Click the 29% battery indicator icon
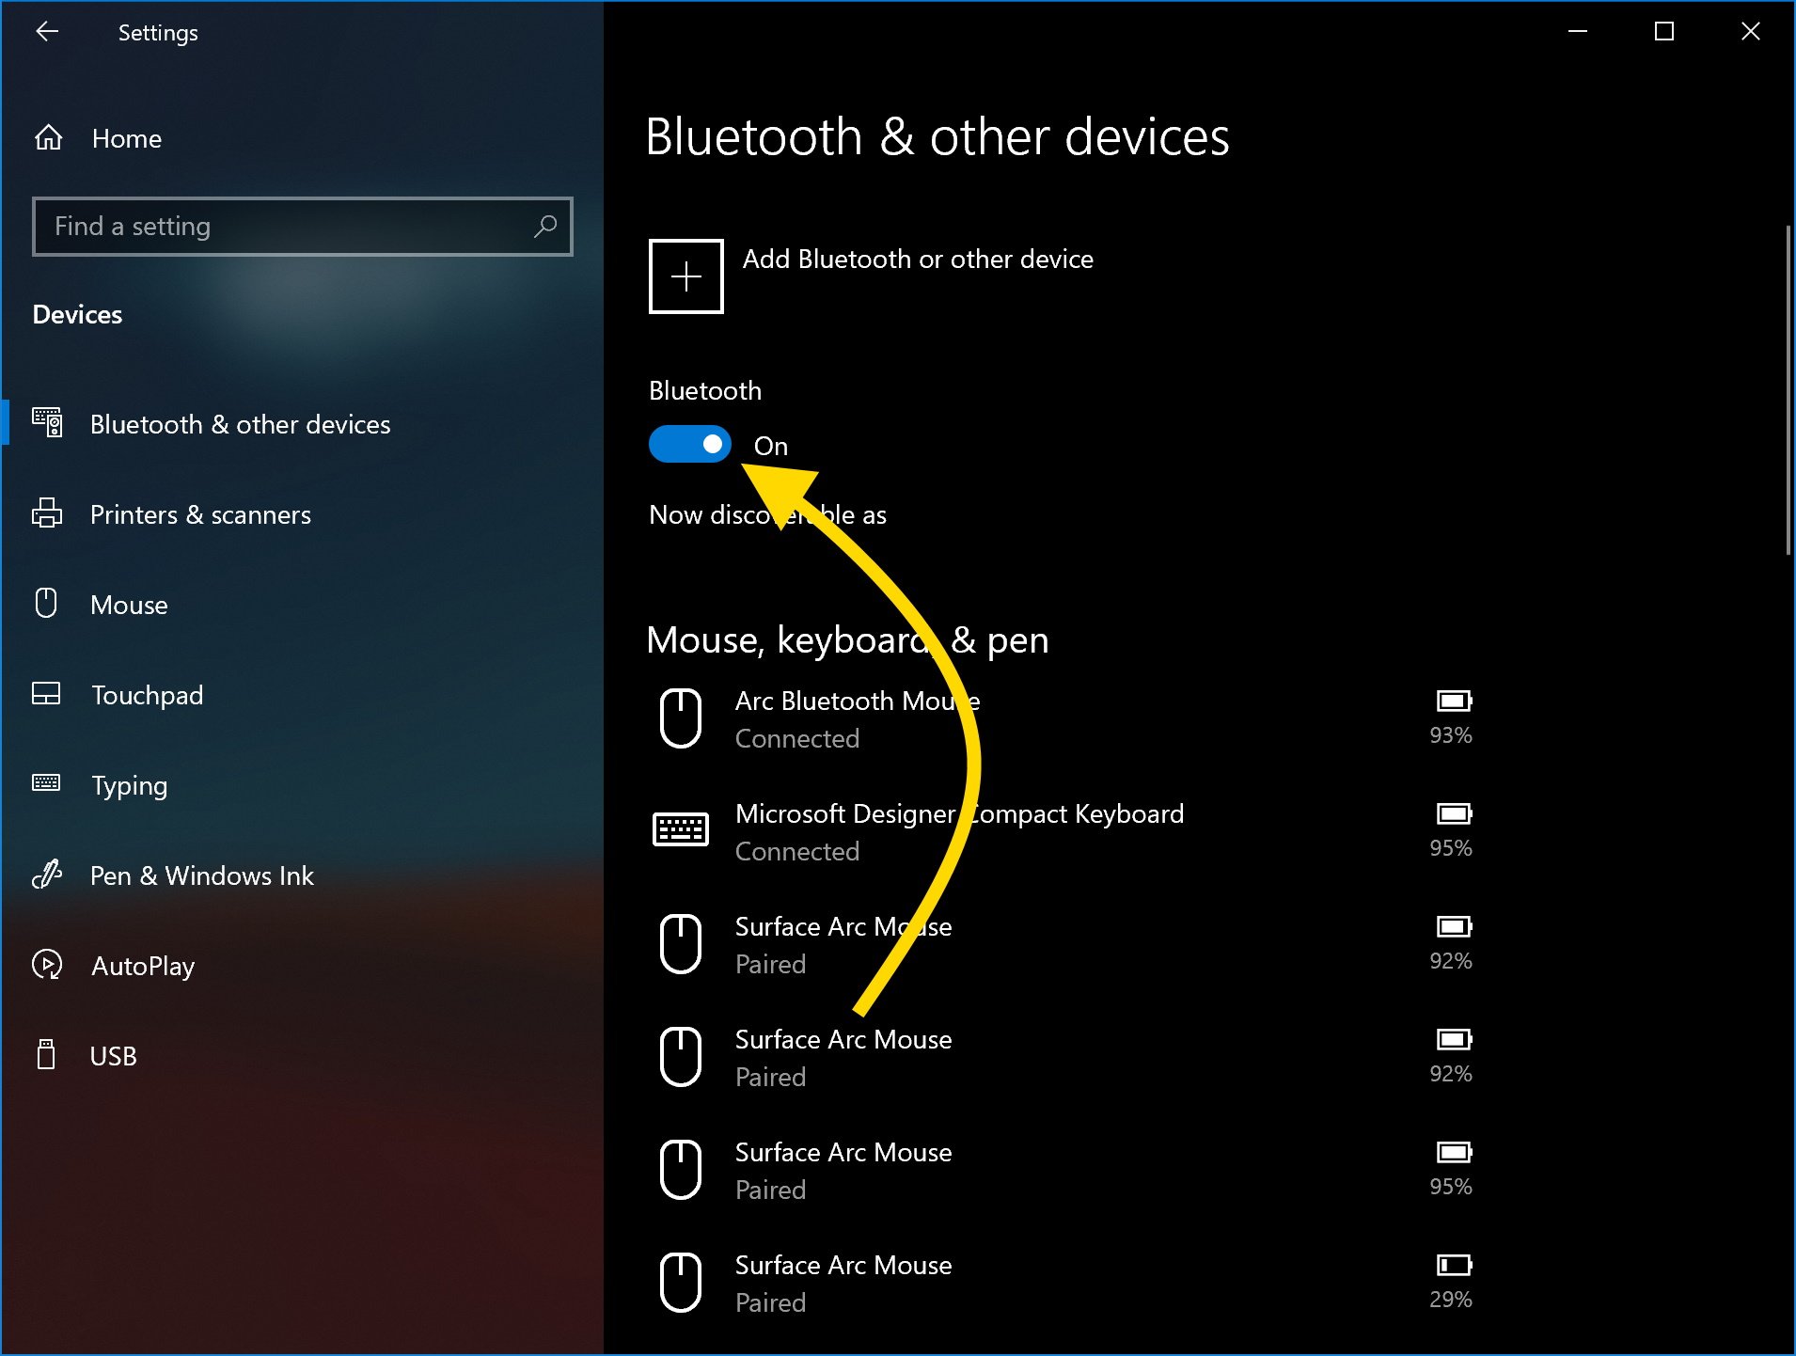 1453,1266
